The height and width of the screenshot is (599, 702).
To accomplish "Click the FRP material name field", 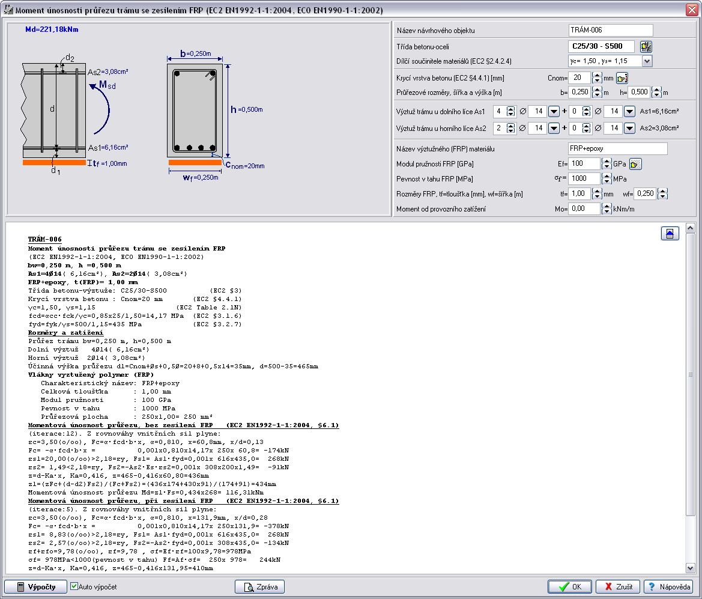I will pos(617,148).
